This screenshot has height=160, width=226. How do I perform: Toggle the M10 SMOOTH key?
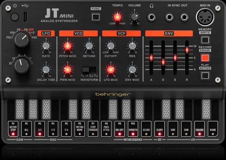point(133,129)
